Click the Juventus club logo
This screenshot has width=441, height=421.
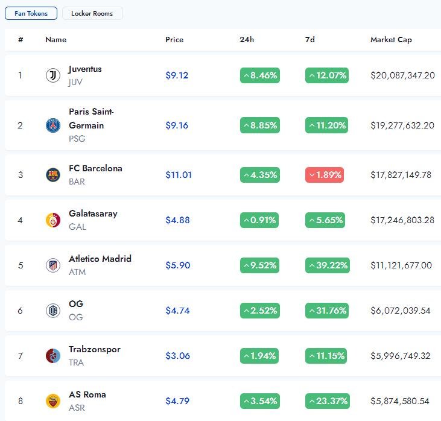[x=53, y=75]
